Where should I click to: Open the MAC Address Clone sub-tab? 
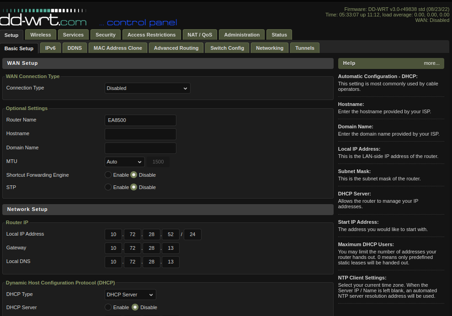tap(118, 48)
